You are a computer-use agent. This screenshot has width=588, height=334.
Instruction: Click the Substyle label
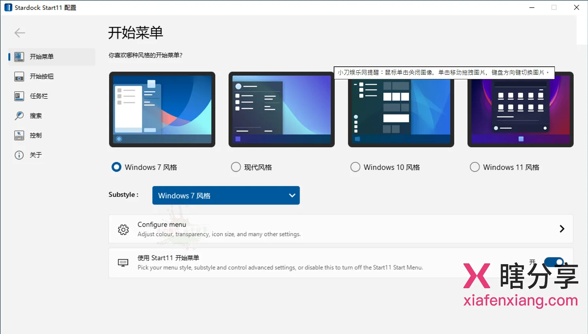coord(123,195)
